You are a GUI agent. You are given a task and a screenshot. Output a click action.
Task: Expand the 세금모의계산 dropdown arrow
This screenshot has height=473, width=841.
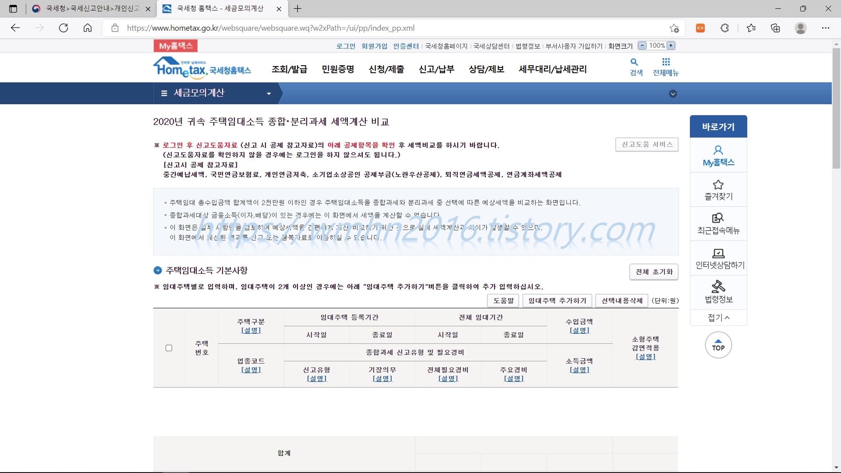point(269,94)
